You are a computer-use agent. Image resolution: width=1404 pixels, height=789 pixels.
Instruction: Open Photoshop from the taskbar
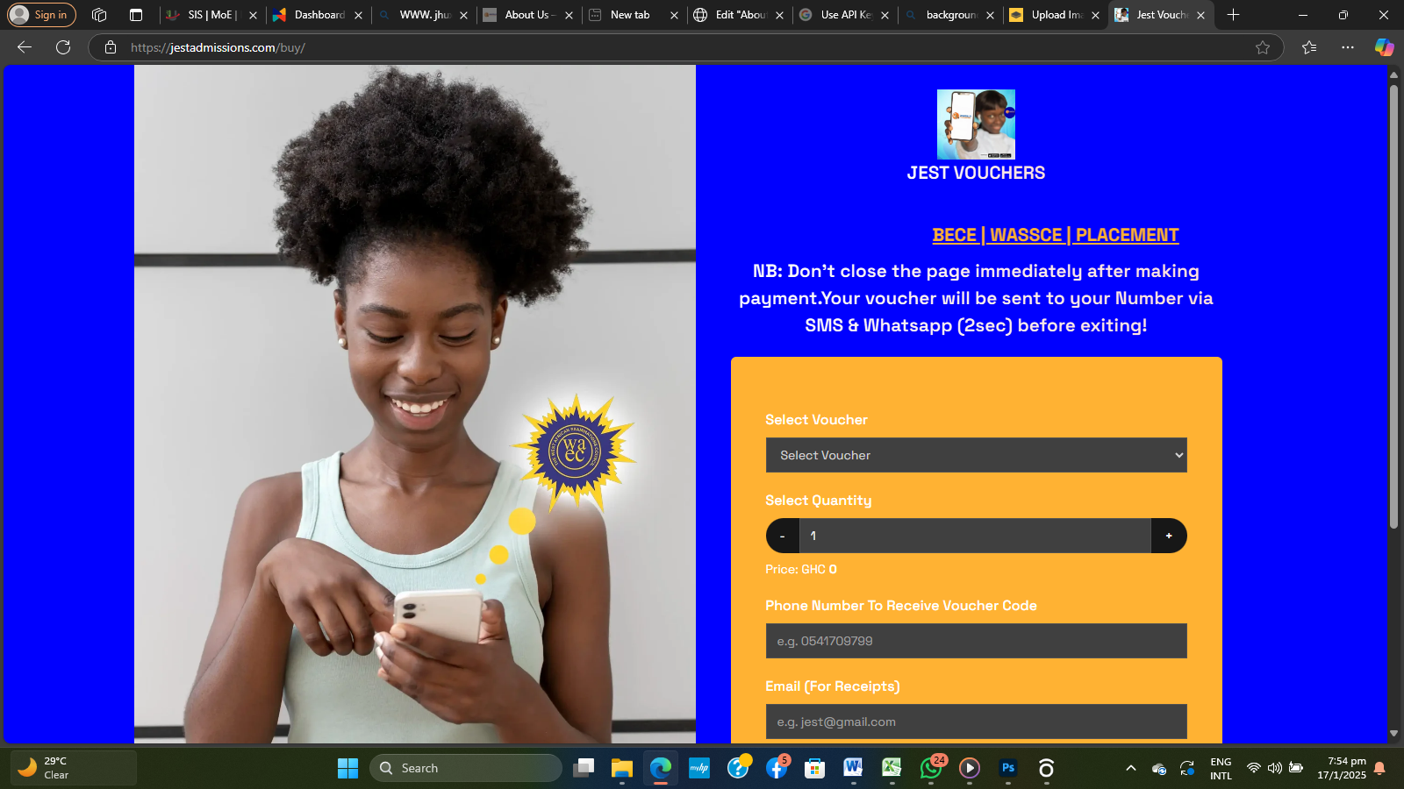pos(1008,768)
